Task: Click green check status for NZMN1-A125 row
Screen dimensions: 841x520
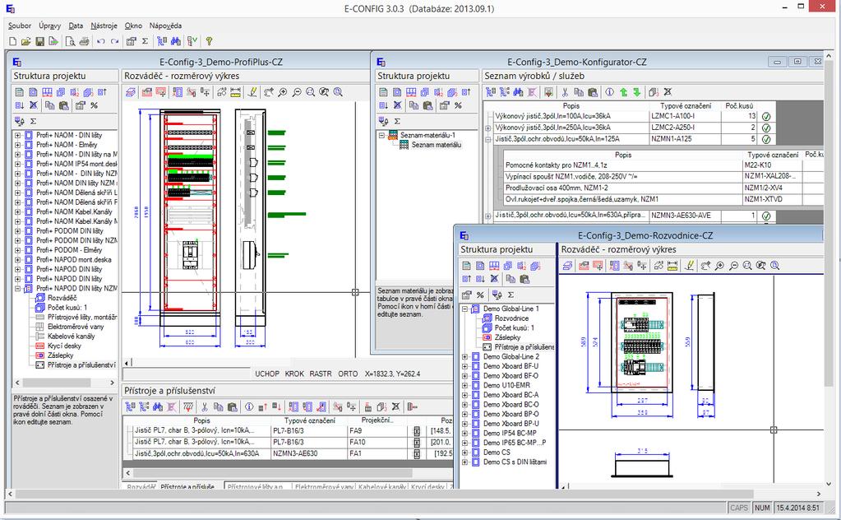Action: 766,140
